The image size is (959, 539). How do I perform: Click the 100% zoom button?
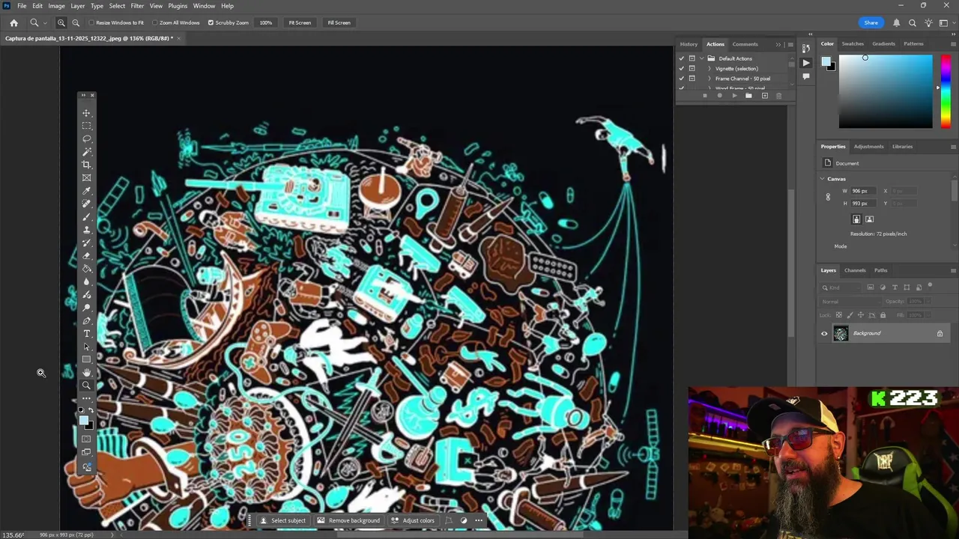click(x=266, y=22)
